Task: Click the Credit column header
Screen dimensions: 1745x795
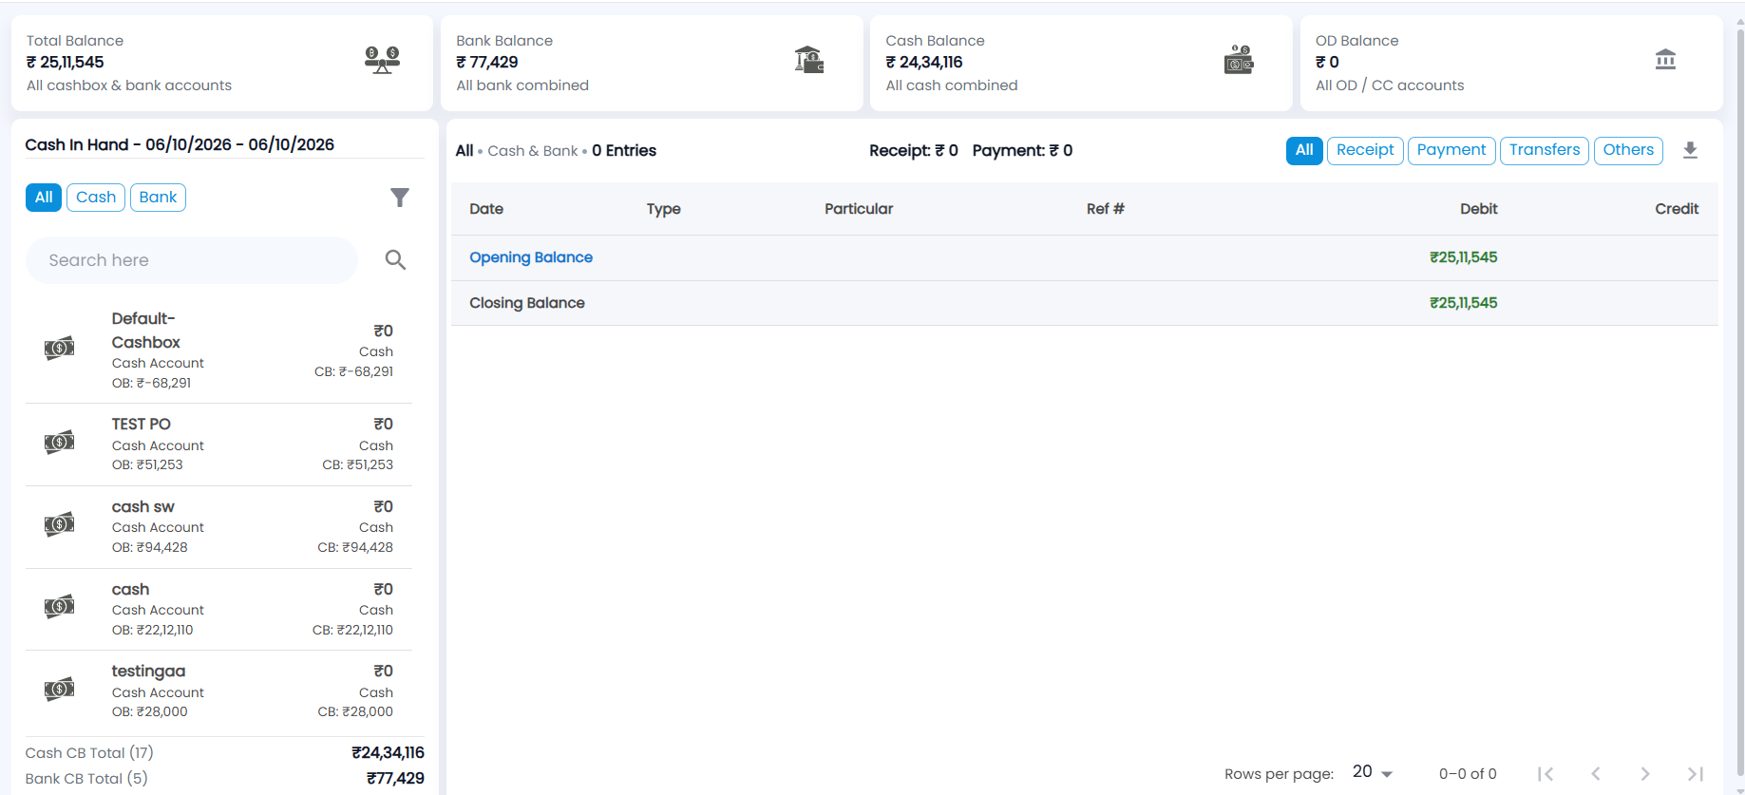Action: click(x=1677, y=209)
